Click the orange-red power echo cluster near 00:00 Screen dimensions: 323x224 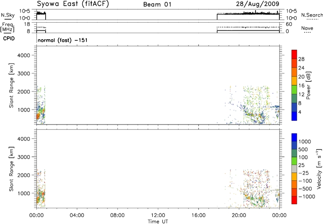[38, 116]
